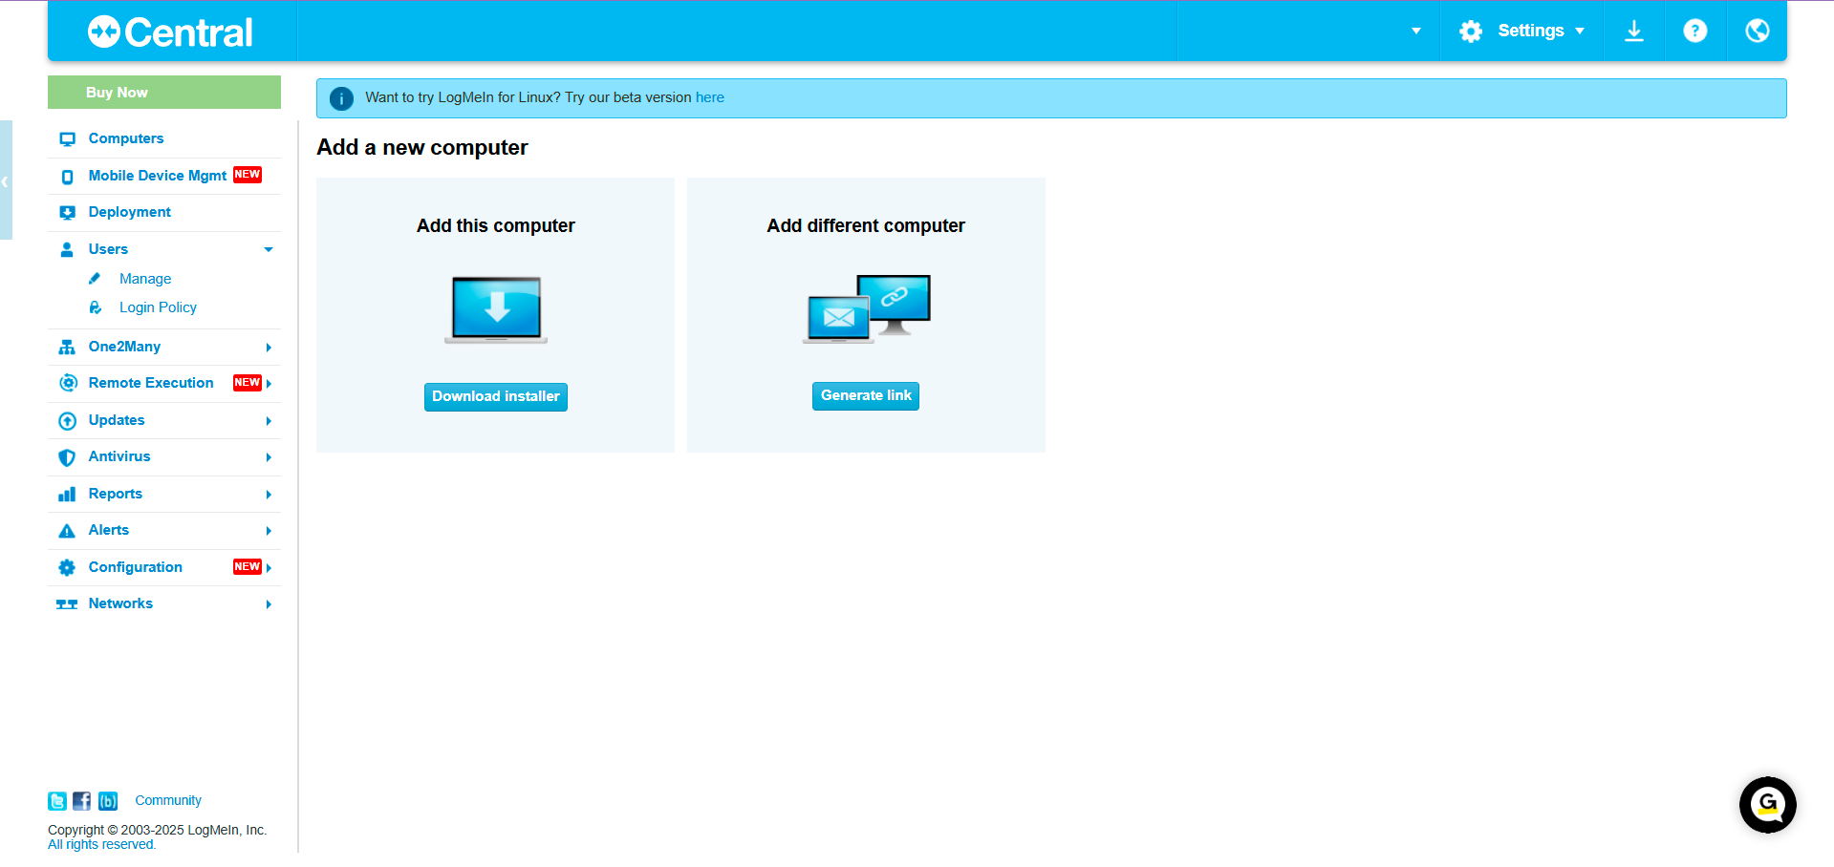This screenshot has width=1834, height=867.
Task: Click the Users person icon
Action: pyautogui.click(x=67, y=249)
